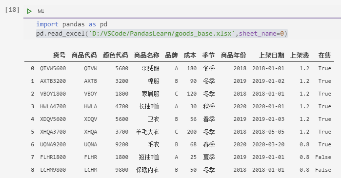
Task: Click the False value in row 7
Action: tap(323, 157)
